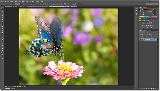Screen dimensions: 160x91
Task: Select the Crop tool
Action: pos(2,17)
